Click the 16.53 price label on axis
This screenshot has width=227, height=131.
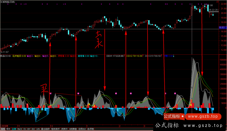(x=222, y=28)
